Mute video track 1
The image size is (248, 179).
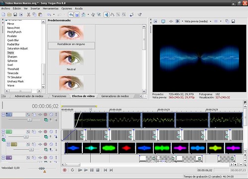(x=51, y=115)
